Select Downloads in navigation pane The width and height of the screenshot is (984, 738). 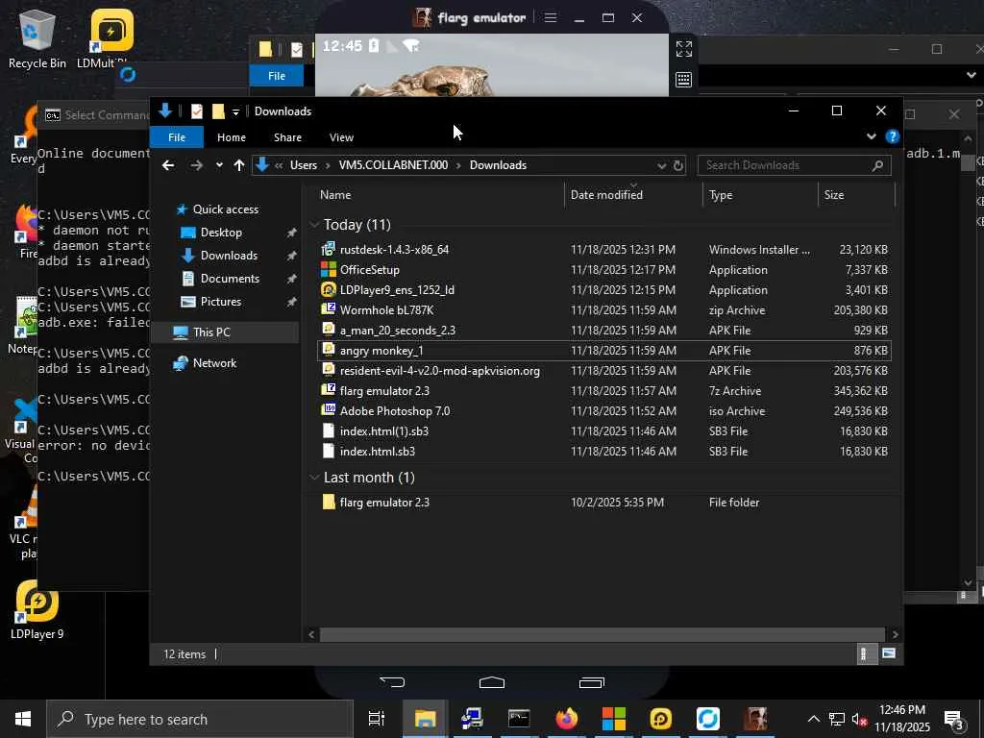coord(229,256)
